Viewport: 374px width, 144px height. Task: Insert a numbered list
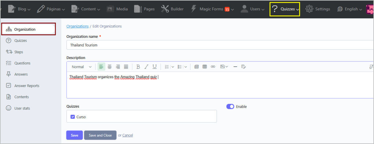click(x=167, y=67)
